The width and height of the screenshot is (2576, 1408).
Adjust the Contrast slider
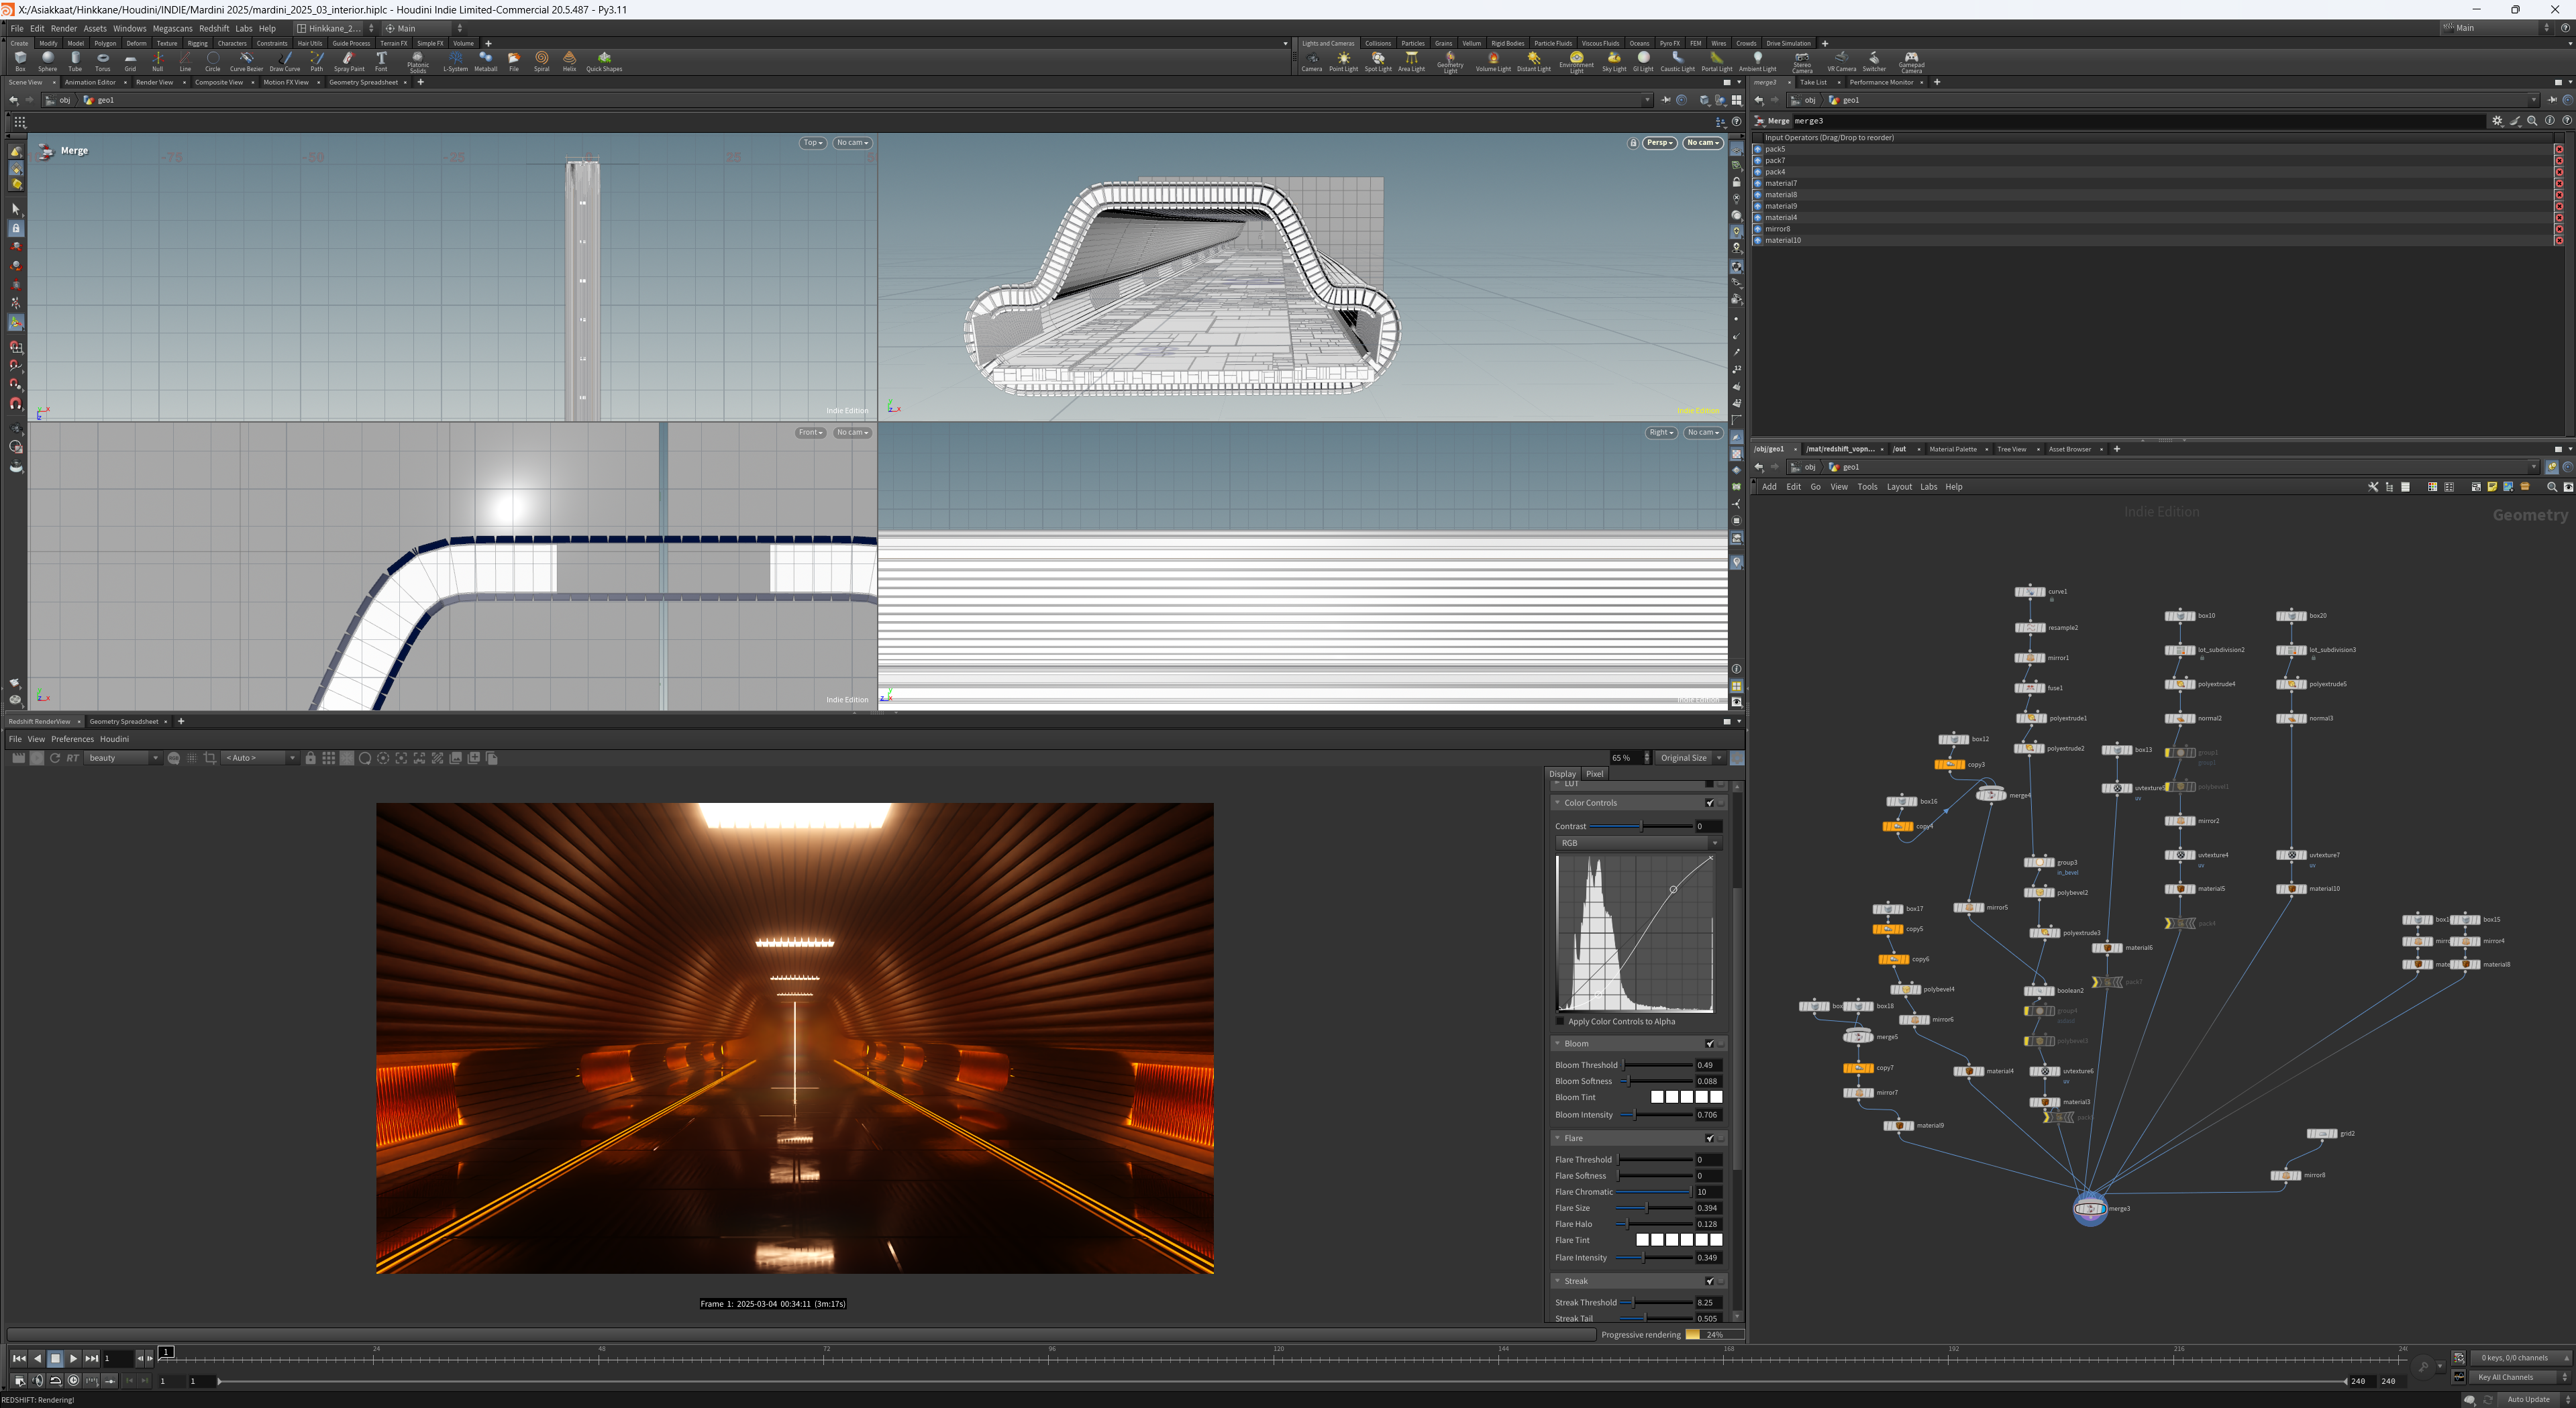(x=1640, y=826)
